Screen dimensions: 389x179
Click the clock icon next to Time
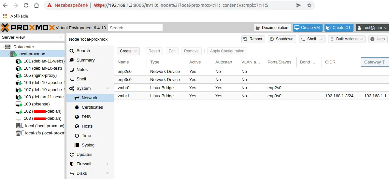pyautogui.click(x=77, y=136)
